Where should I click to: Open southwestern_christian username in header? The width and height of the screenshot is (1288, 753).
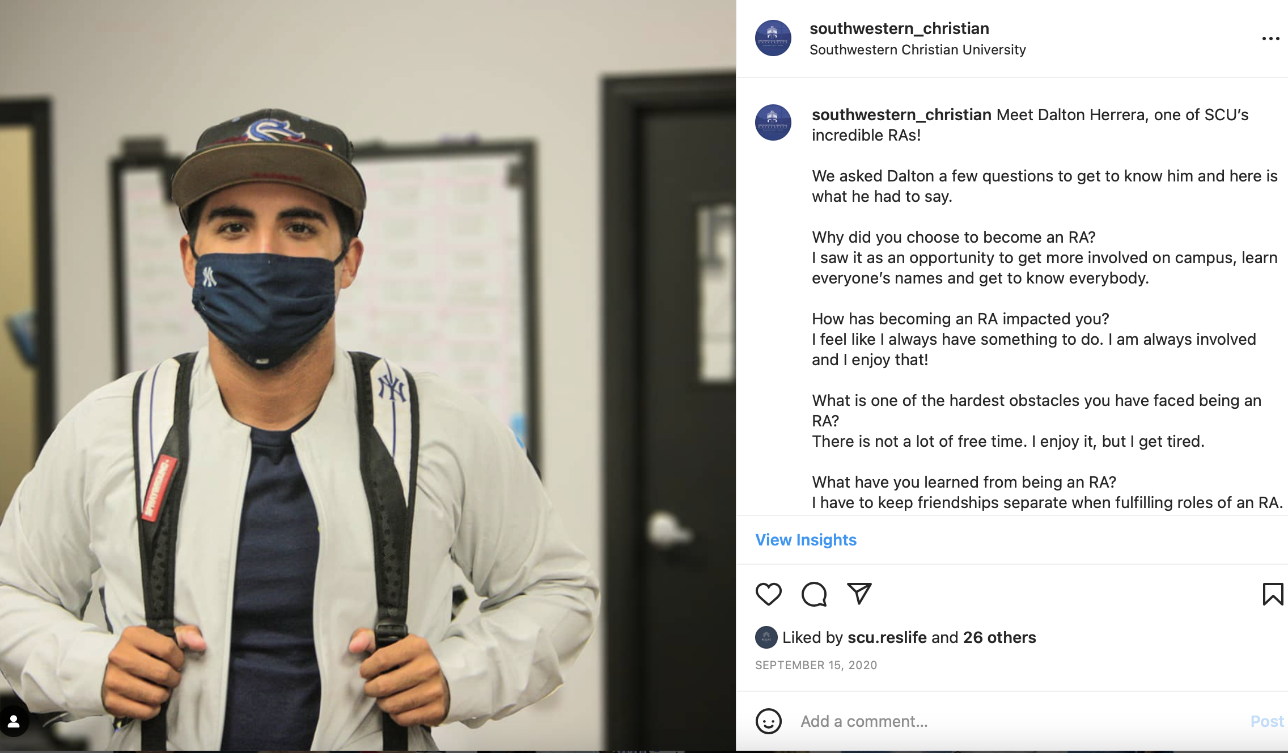click(899, 28)
